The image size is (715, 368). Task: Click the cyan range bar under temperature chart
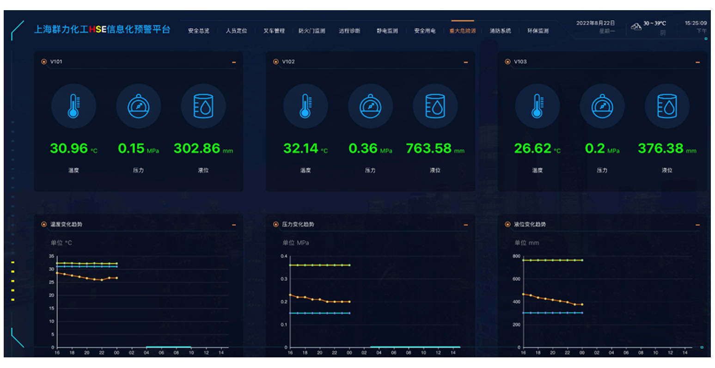click(169, 347)
